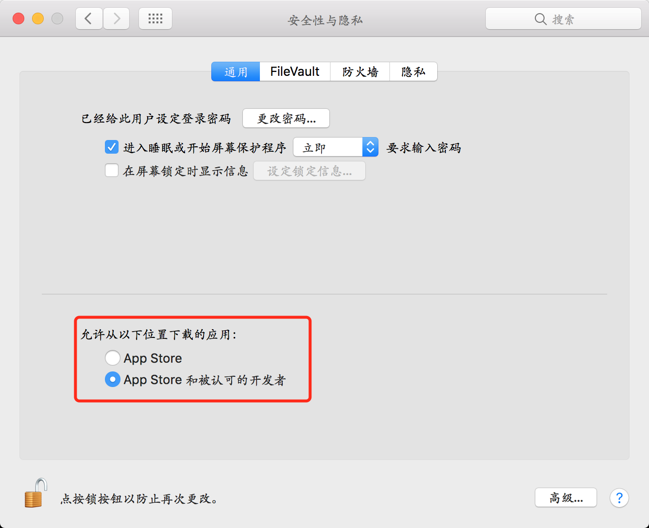This screenshot has width=649, height=528.
Task: Uncheck require password after sleep checkbox
Action: (112, 147)
